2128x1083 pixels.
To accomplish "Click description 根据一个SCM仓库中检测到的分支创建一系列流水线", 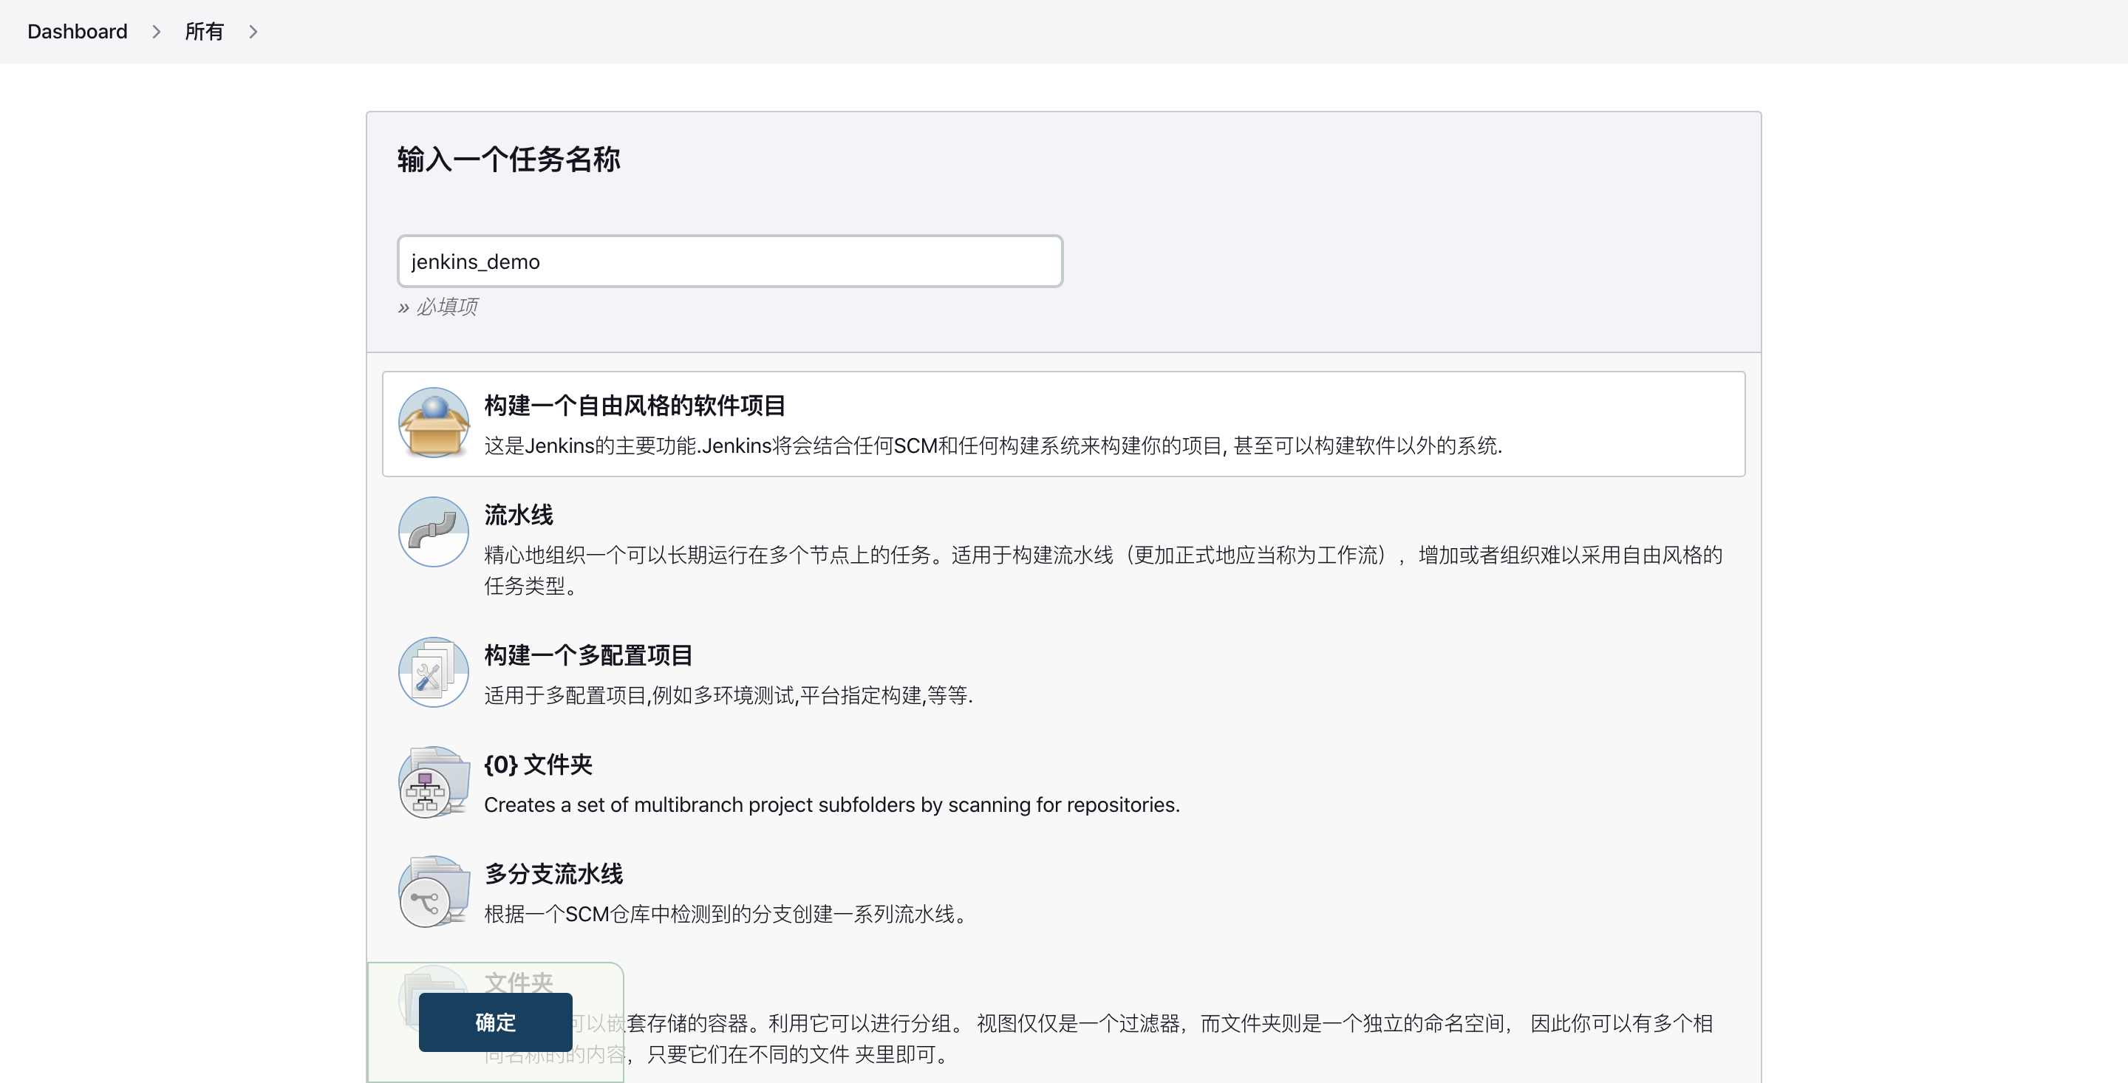I will (726, 914).
